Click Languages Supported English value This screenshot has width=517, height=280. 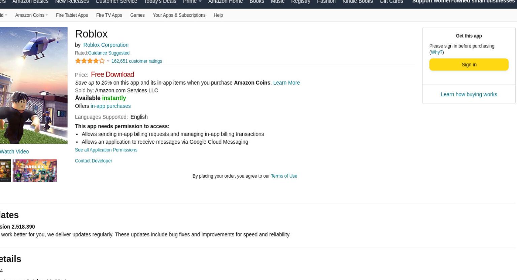(139, 117)
